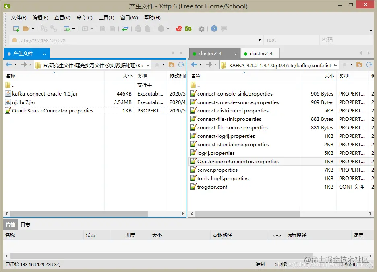Go forward in the local pane

pyautogui.click(x=23, y=65)
